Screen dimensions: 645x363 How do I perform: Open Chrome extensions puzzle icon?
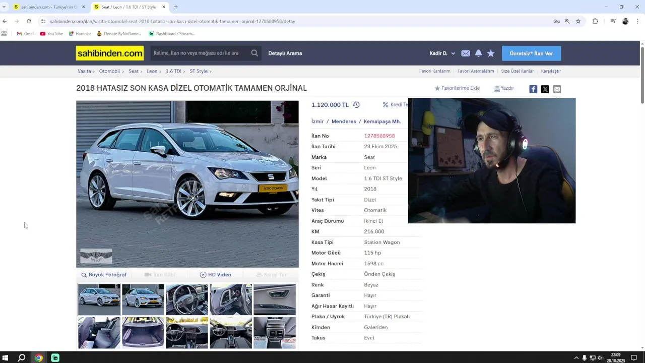(x=595, y=21)
